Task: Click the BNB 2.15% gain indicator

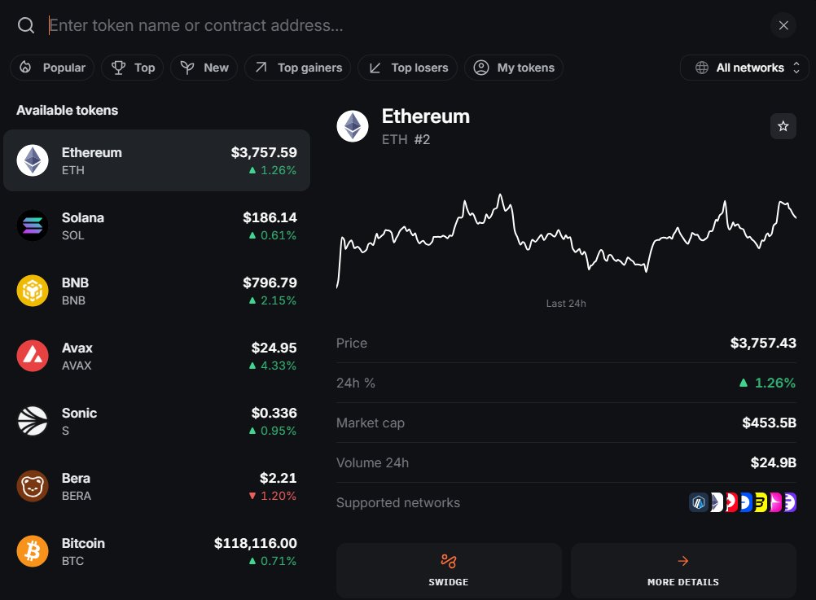Action: click(273, 300)
